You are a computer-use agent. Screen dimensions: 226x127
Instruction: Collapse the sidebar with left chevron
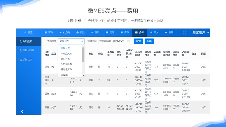point(22,111)
